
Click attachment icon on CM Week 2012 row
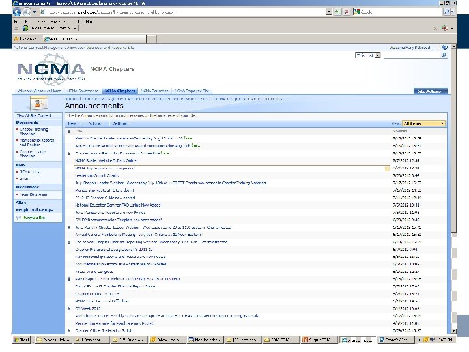(x=69, y=308)
